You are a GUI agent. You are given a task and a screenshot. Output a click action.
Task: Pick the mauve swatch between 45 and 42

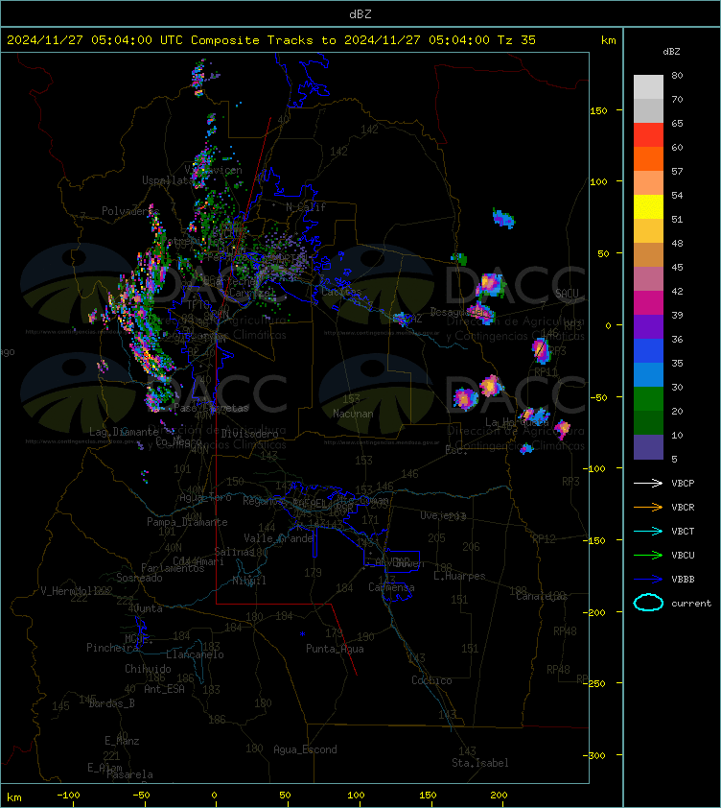point(648,279)
